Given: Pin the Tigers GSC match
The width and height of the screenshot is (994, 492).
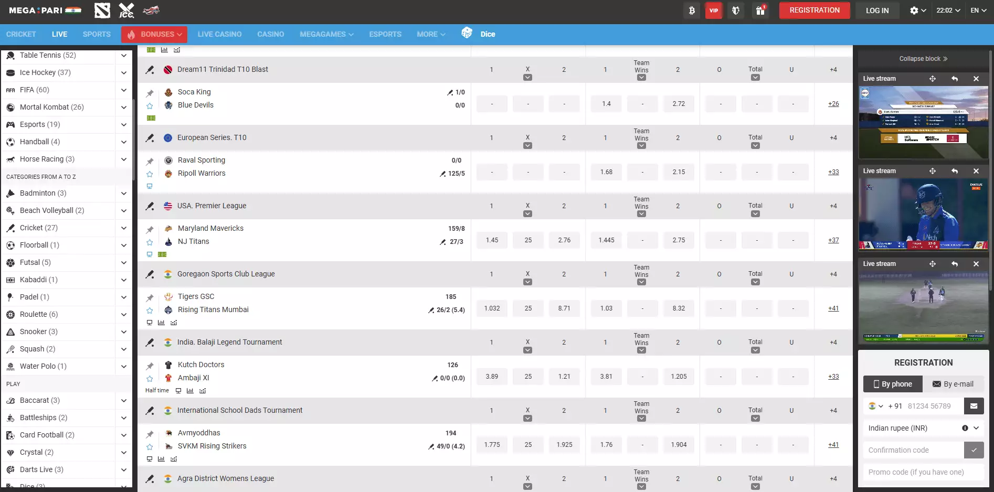Looking at the screenshot, I should [x=150, y=298].
